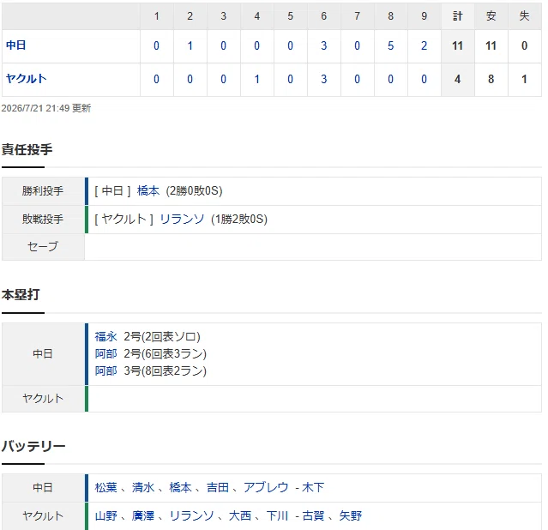Viewport: 548px width, 530px height.
Task: Open catcher 矢野's player page
Action: click(x=350, y=515)
